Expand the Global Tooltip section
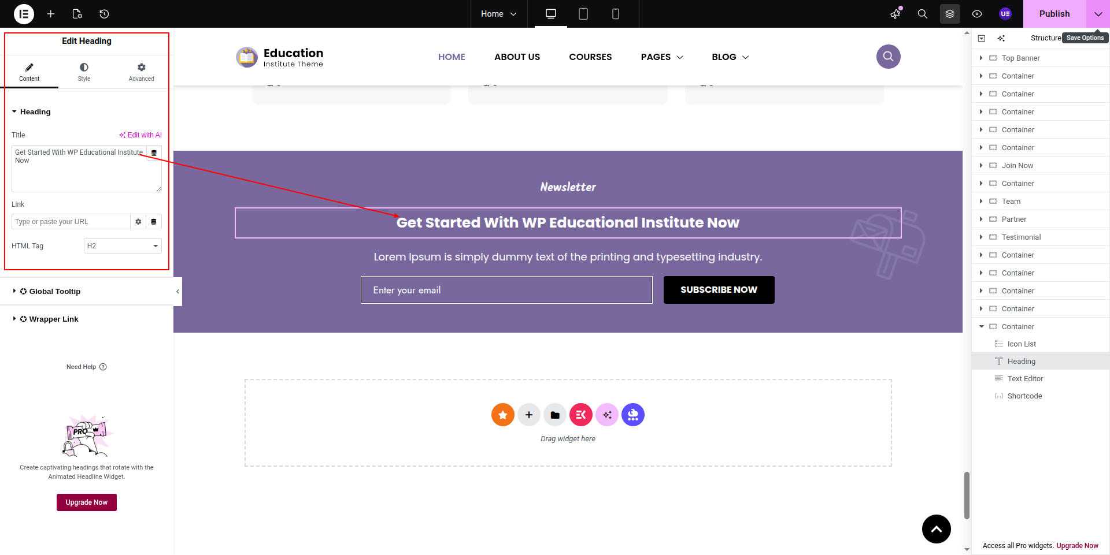Viewport: 1110px width, 555px height. [x=55, y=292]
